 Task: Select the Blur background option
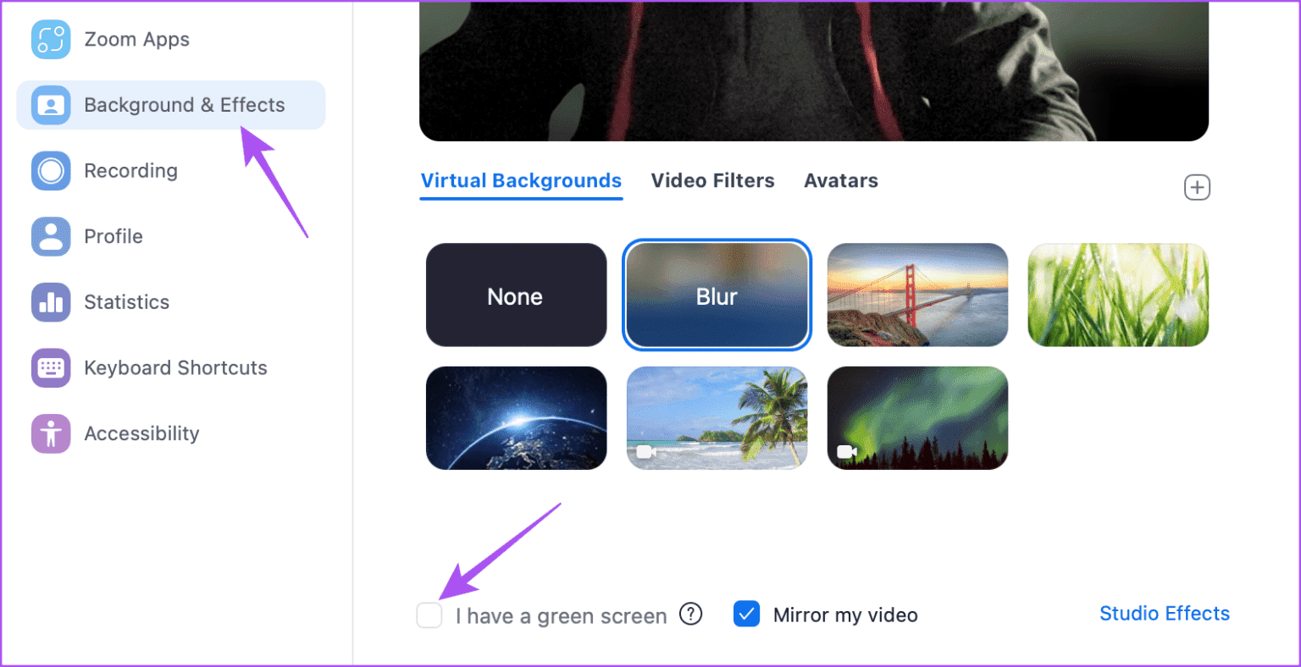point(717,295)
